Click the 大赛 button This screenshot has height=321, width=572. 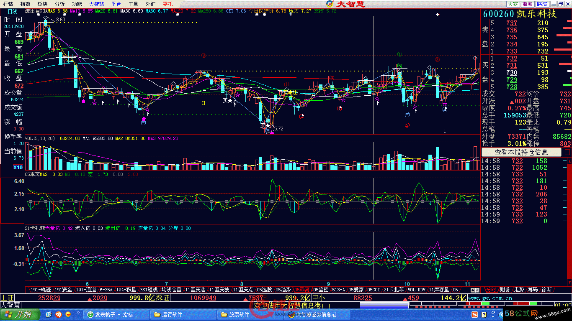pyautogui.click(x=513, y=4)
